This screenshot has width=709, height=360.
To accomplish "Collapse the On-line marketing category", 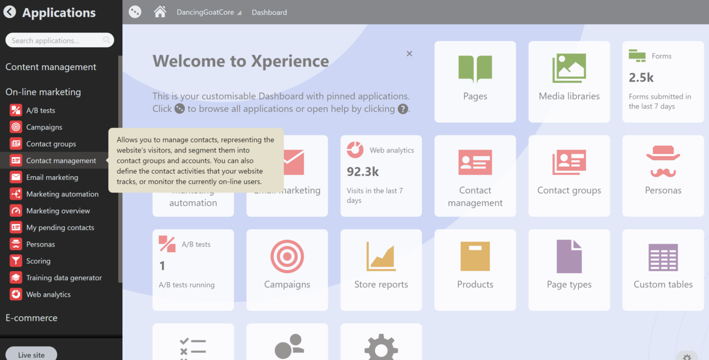I will coord(43,92).
